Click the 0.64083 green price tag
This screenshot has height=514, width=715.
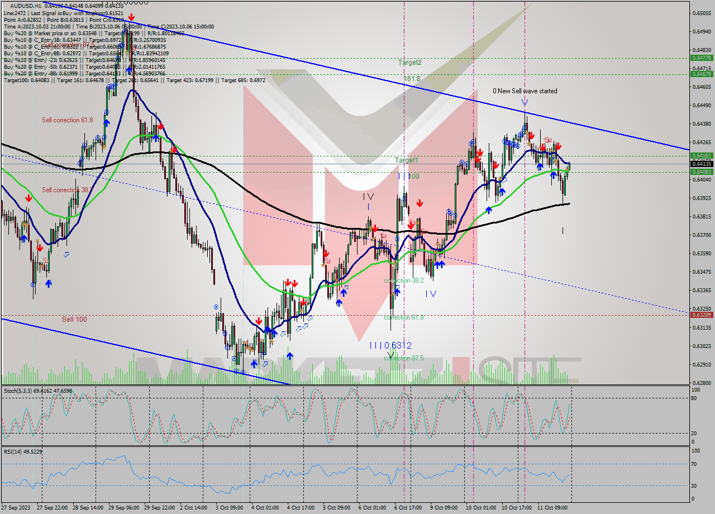point(701,172)
